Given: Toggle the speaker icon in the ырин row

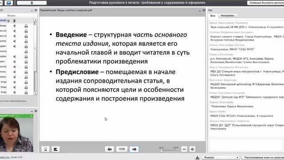Looking at the screenshot, I should pyautogui.click(x=14, y=46).
